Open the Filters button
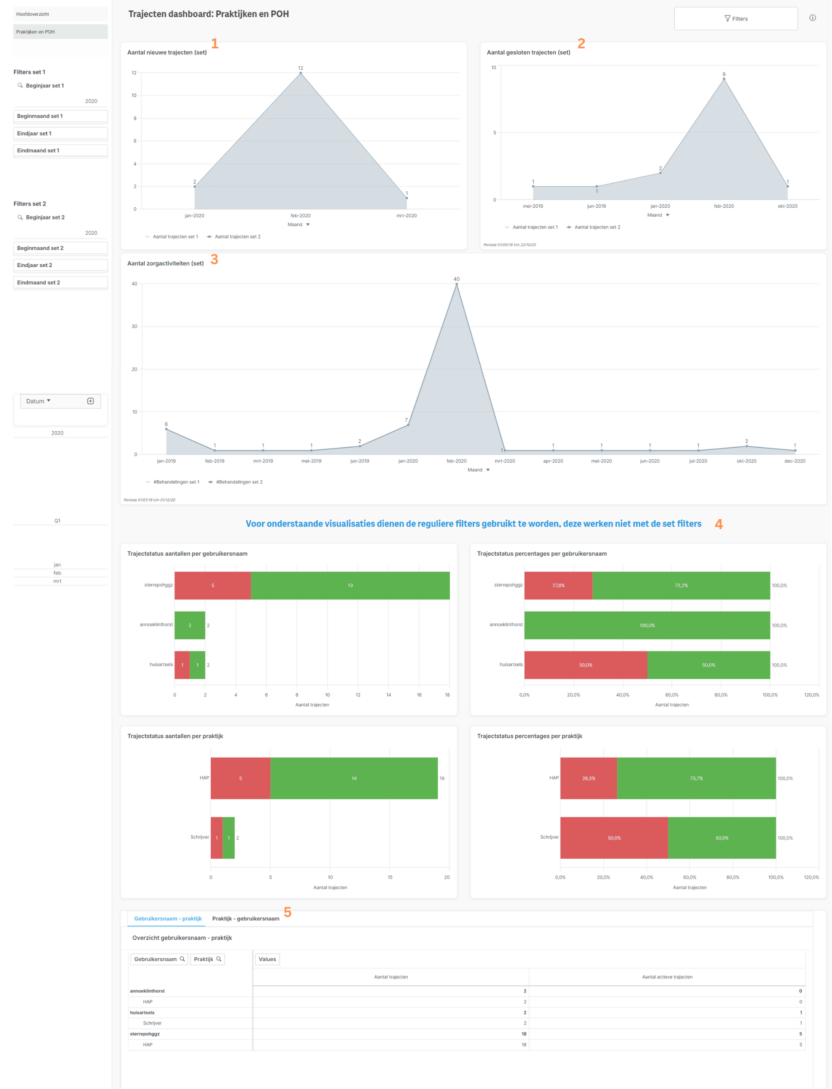The image size is (832, 1089). pyautogui.click(x=735, y=19)
